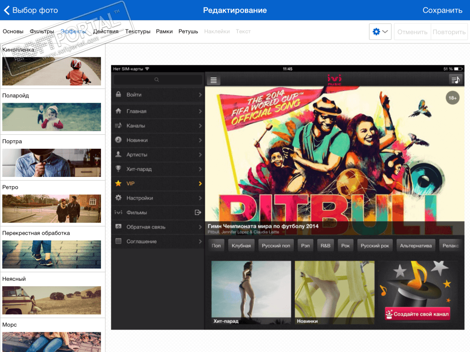Open the gear settings dropdown
Image resolution: width=470 pixels, height=352 pixels.
380,31
